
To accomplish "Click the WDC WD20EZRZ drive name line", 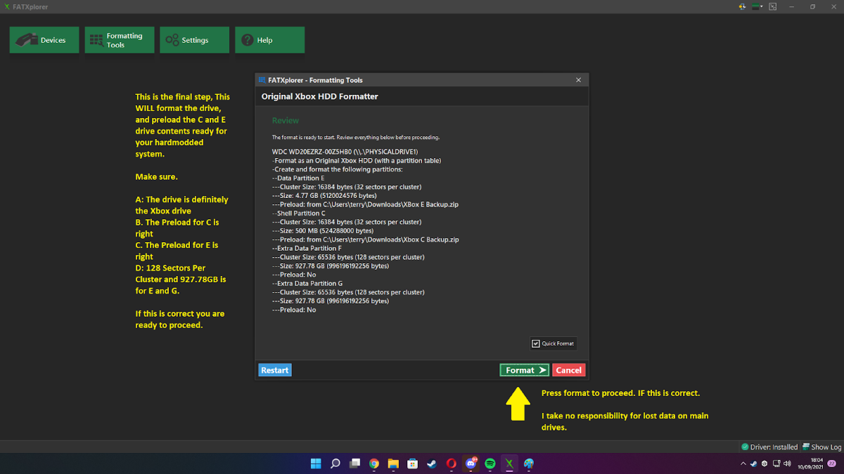I will pyautogui.click(x=345, y=152).
